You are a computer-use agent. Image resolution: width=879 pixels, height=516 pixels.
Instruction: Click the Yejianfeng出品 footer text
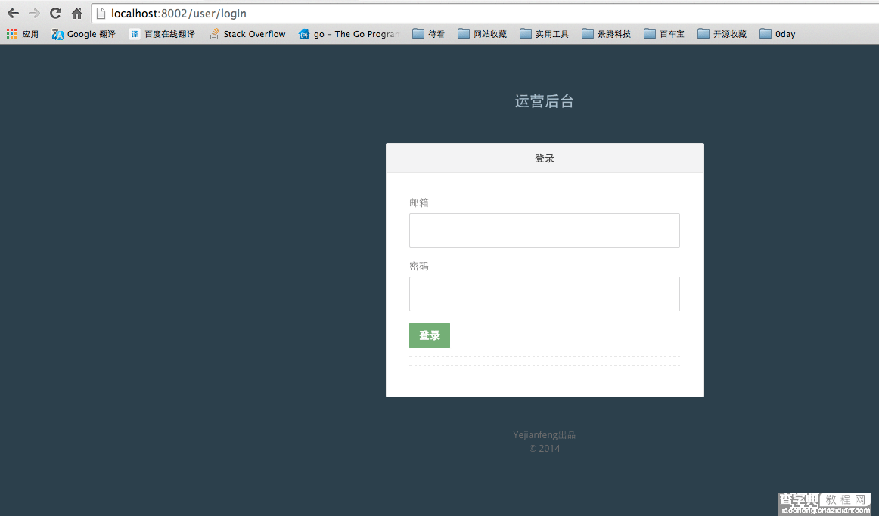pos(545,435)
